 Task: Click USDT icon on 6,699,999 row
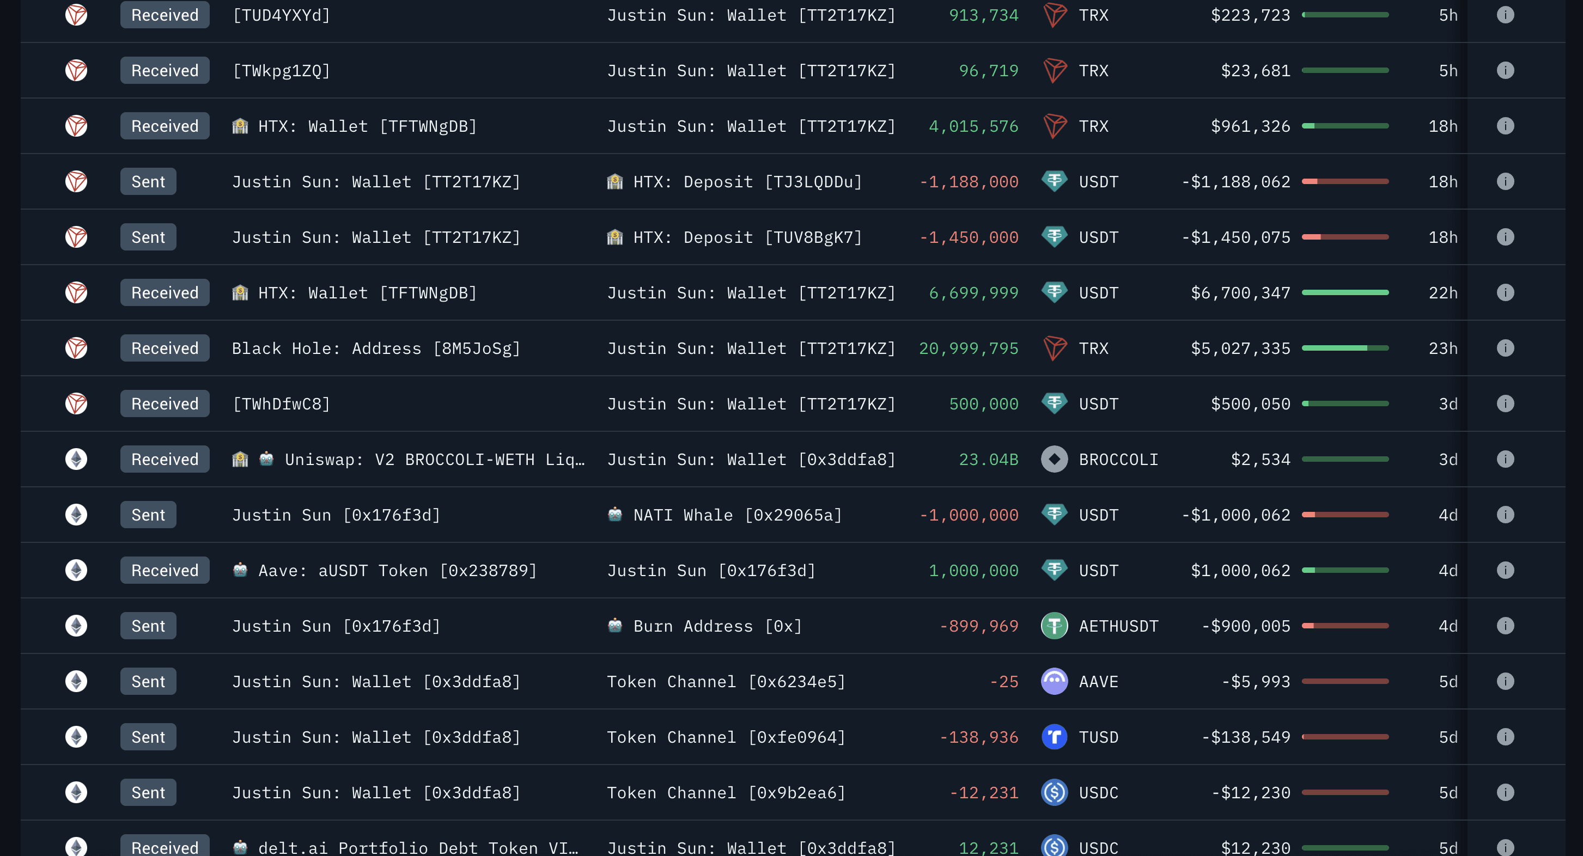(x=1055, y=292)
